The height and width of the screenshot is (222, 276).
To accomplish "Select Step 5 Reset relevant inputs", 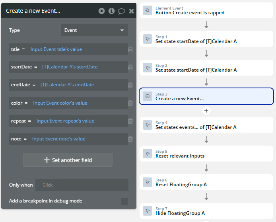I will point(206,154).
